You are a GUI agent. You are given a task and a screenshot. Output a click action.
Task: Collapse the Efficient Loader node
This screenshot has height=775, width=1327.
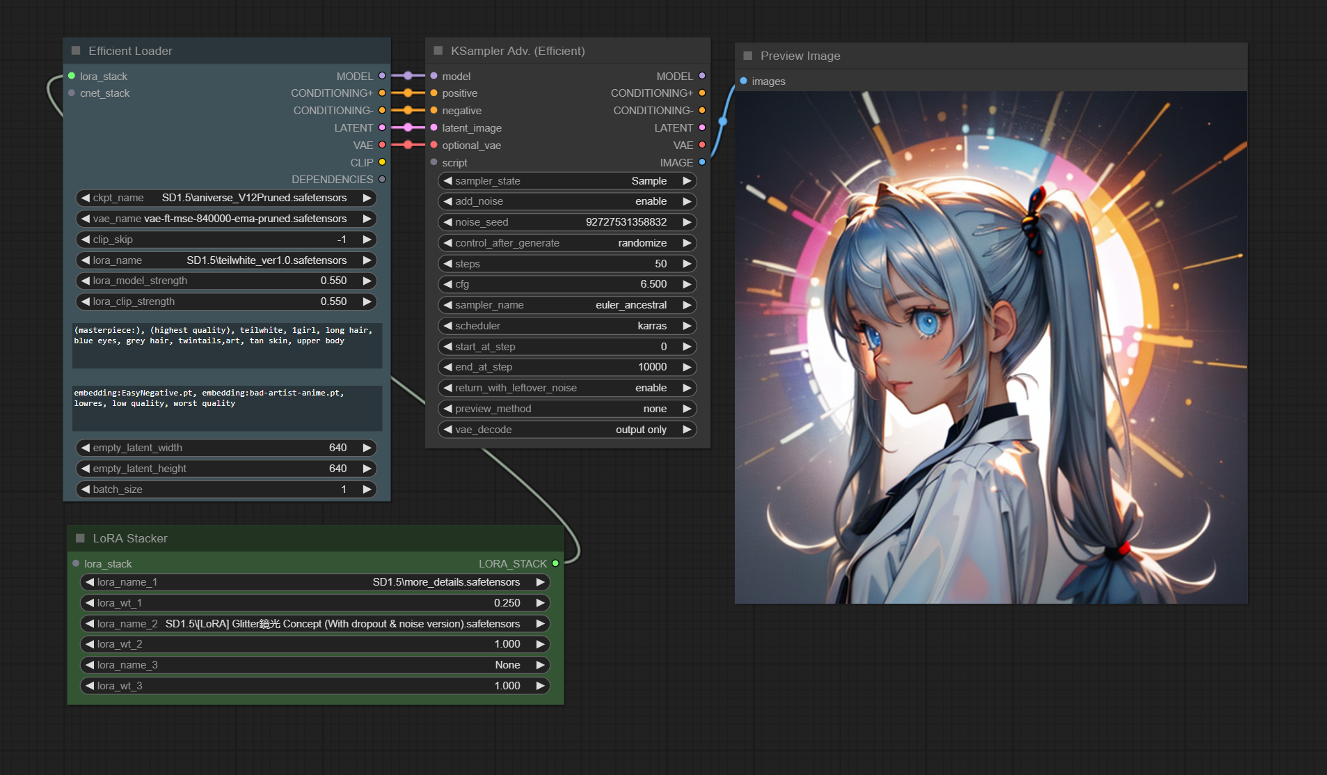click(x=76, y=51)
